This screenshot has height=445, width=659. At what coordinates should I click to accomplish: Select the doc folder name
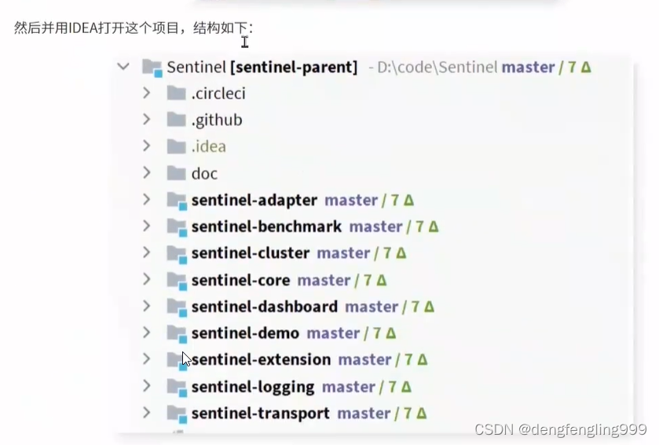(204, 174)
